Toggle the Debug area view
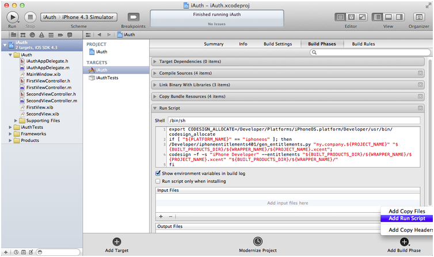The image size is (434, 257). tap(389, 17)
